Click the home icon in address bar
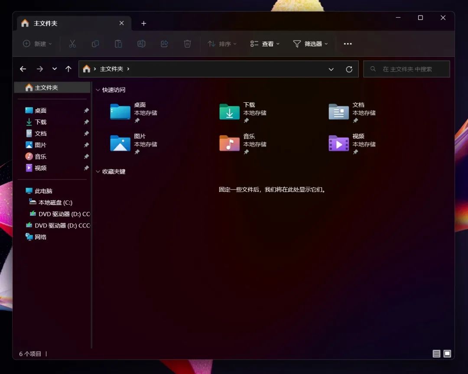The width and height of the screenshot is (468, 374). pyautogui.click(x=87, y=69)
